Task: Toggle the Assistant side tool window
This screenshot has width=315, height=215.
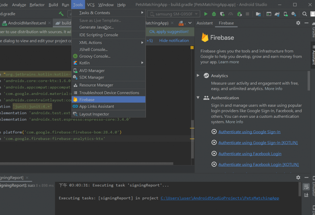Action: 313,55
